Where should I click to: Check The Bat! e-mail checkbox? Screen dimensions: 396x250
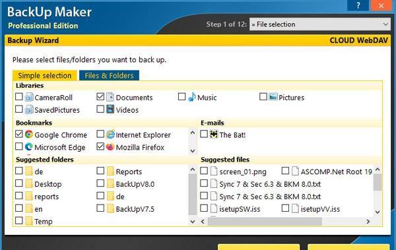click(204, 134)
